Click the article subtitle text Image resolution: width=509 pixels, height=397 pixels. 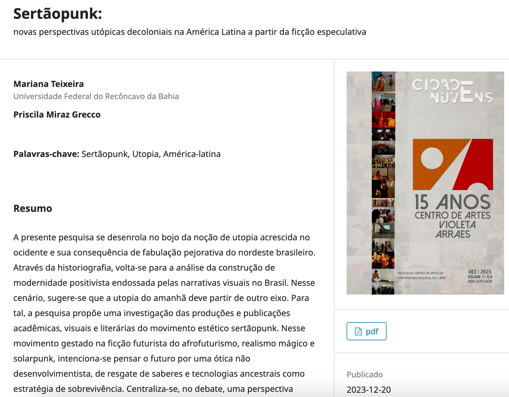[x=190, y=32]
